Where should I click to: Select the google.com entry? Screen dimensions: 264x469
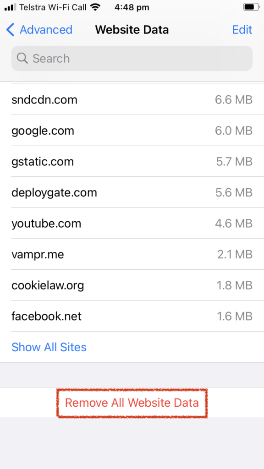(132, 131)
